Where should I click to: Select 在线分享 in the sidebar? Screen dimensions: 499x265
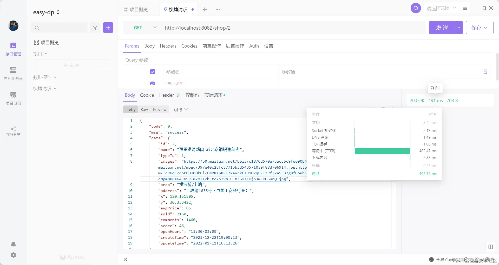click(x=13, y=131)
